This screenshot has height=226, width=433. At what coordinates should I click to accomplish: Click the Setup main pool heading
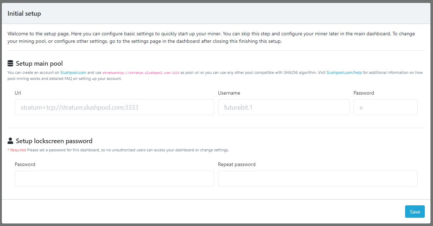point(39,64)
